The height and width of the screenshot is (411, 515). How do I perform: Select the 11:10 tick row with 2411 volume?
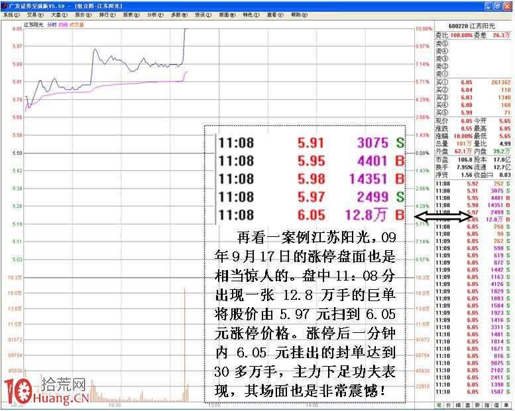pos(473,377)
